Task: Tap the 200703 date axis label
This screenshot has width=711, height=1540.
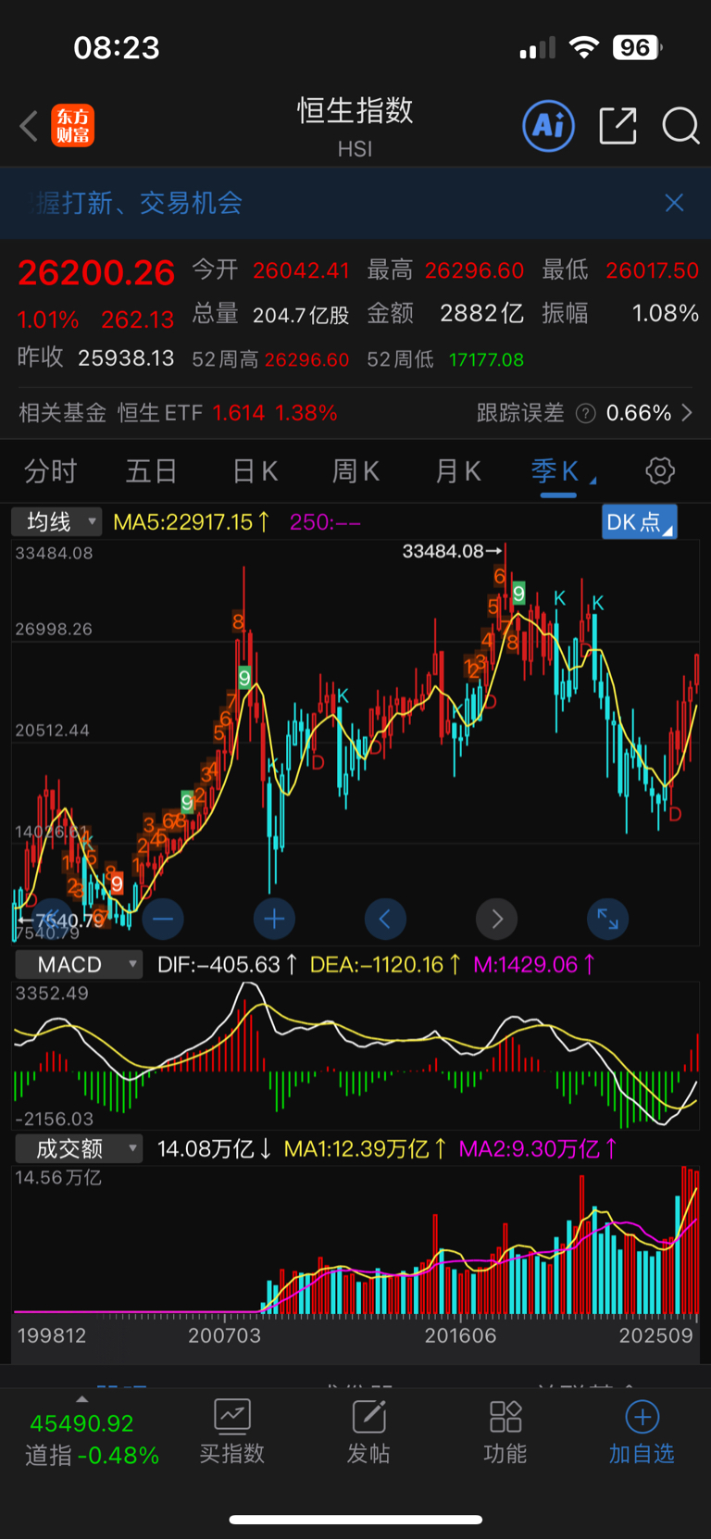Action: coord(224,1335)
